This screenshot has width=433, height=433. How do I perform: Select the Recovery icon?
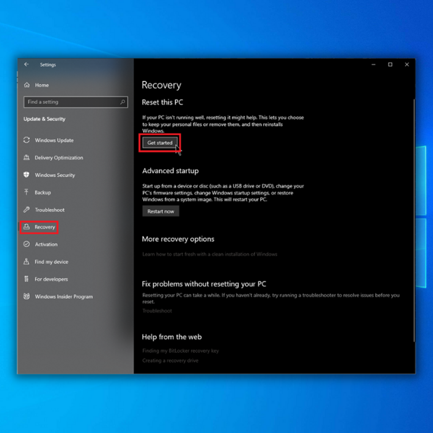pos(27,227)
